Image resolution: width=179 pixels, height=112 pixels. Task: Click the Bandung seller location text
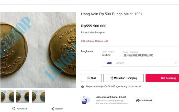click(x=106, y=55)
